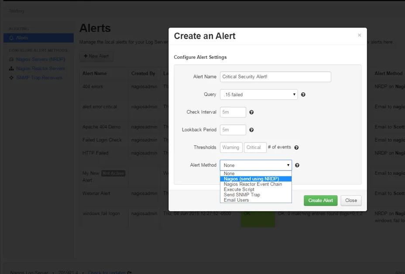Click the New Alert button behind dialog

[96, 56]
